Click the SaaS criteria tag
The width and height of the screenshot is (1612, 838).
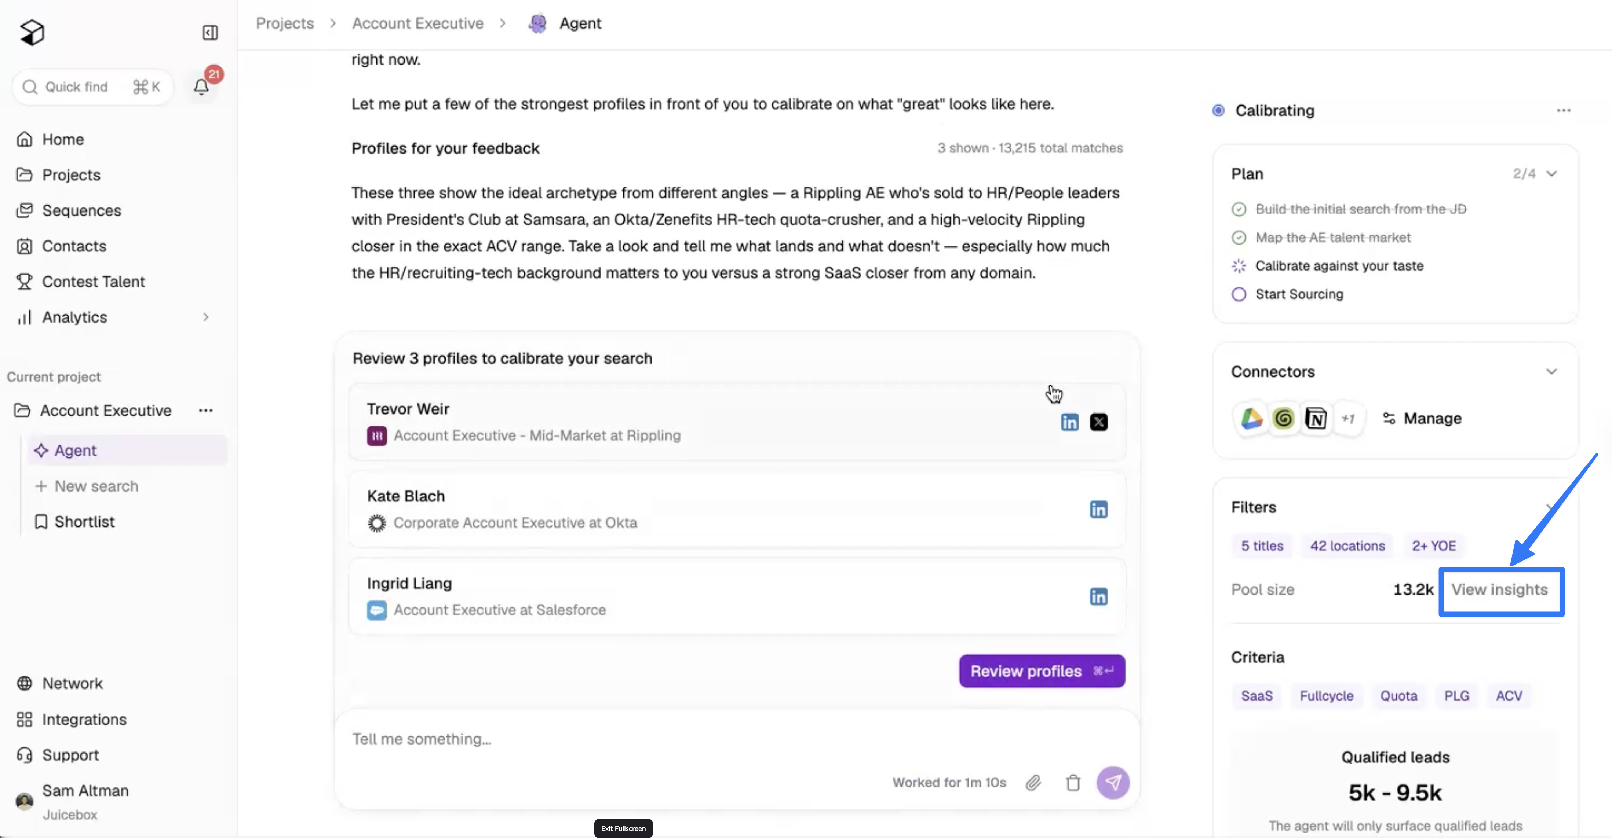[1257, 696]
